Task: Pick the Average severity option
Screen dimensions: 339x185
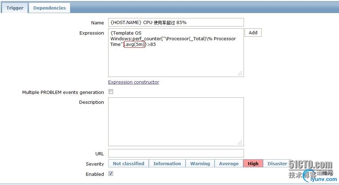Action: 229,163
